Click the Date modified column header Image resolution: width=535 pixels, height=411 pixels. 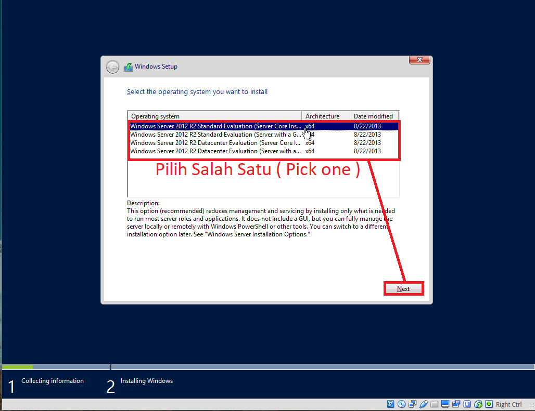click(x=374, y=116)
